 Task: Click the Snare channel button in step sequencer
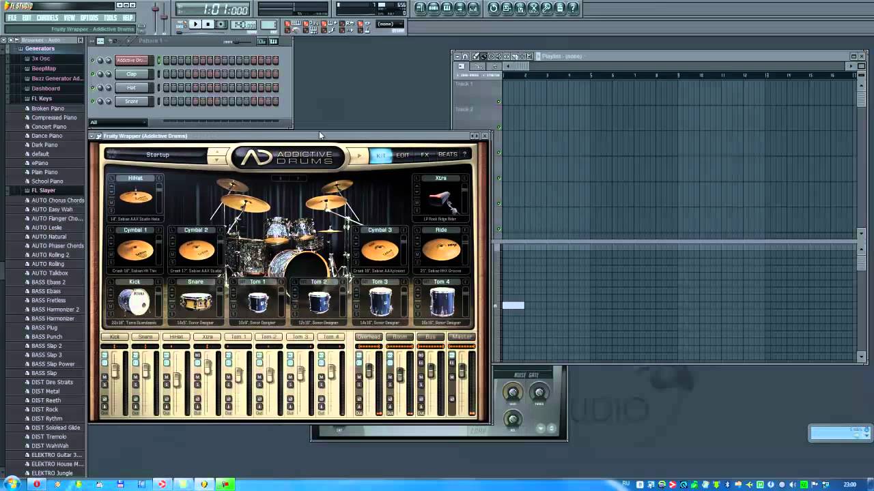click(x=131, y=101)
